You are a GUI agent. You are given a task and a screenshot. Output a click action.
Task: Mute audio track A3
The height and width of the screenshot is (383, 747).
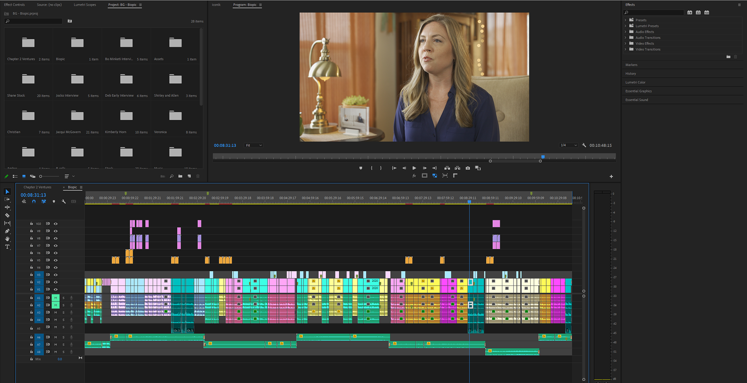click(56, 312)
